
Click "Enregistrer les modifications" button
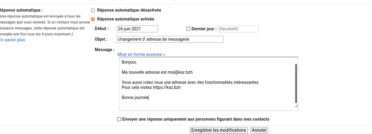pyautogui.click(x=219, y=130)
